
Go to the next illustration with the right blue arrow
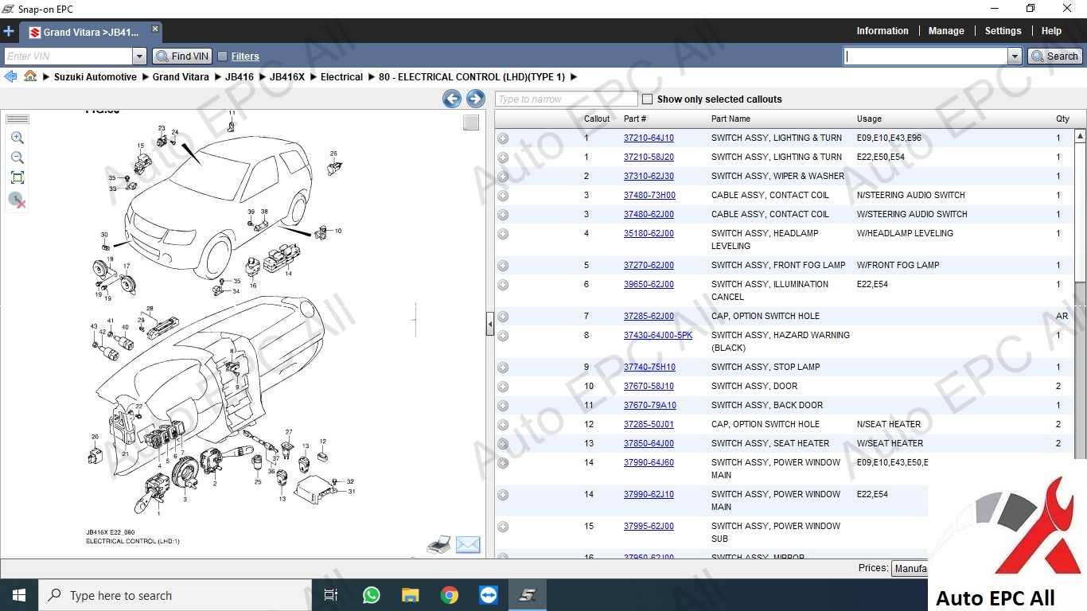click(476, 99)
